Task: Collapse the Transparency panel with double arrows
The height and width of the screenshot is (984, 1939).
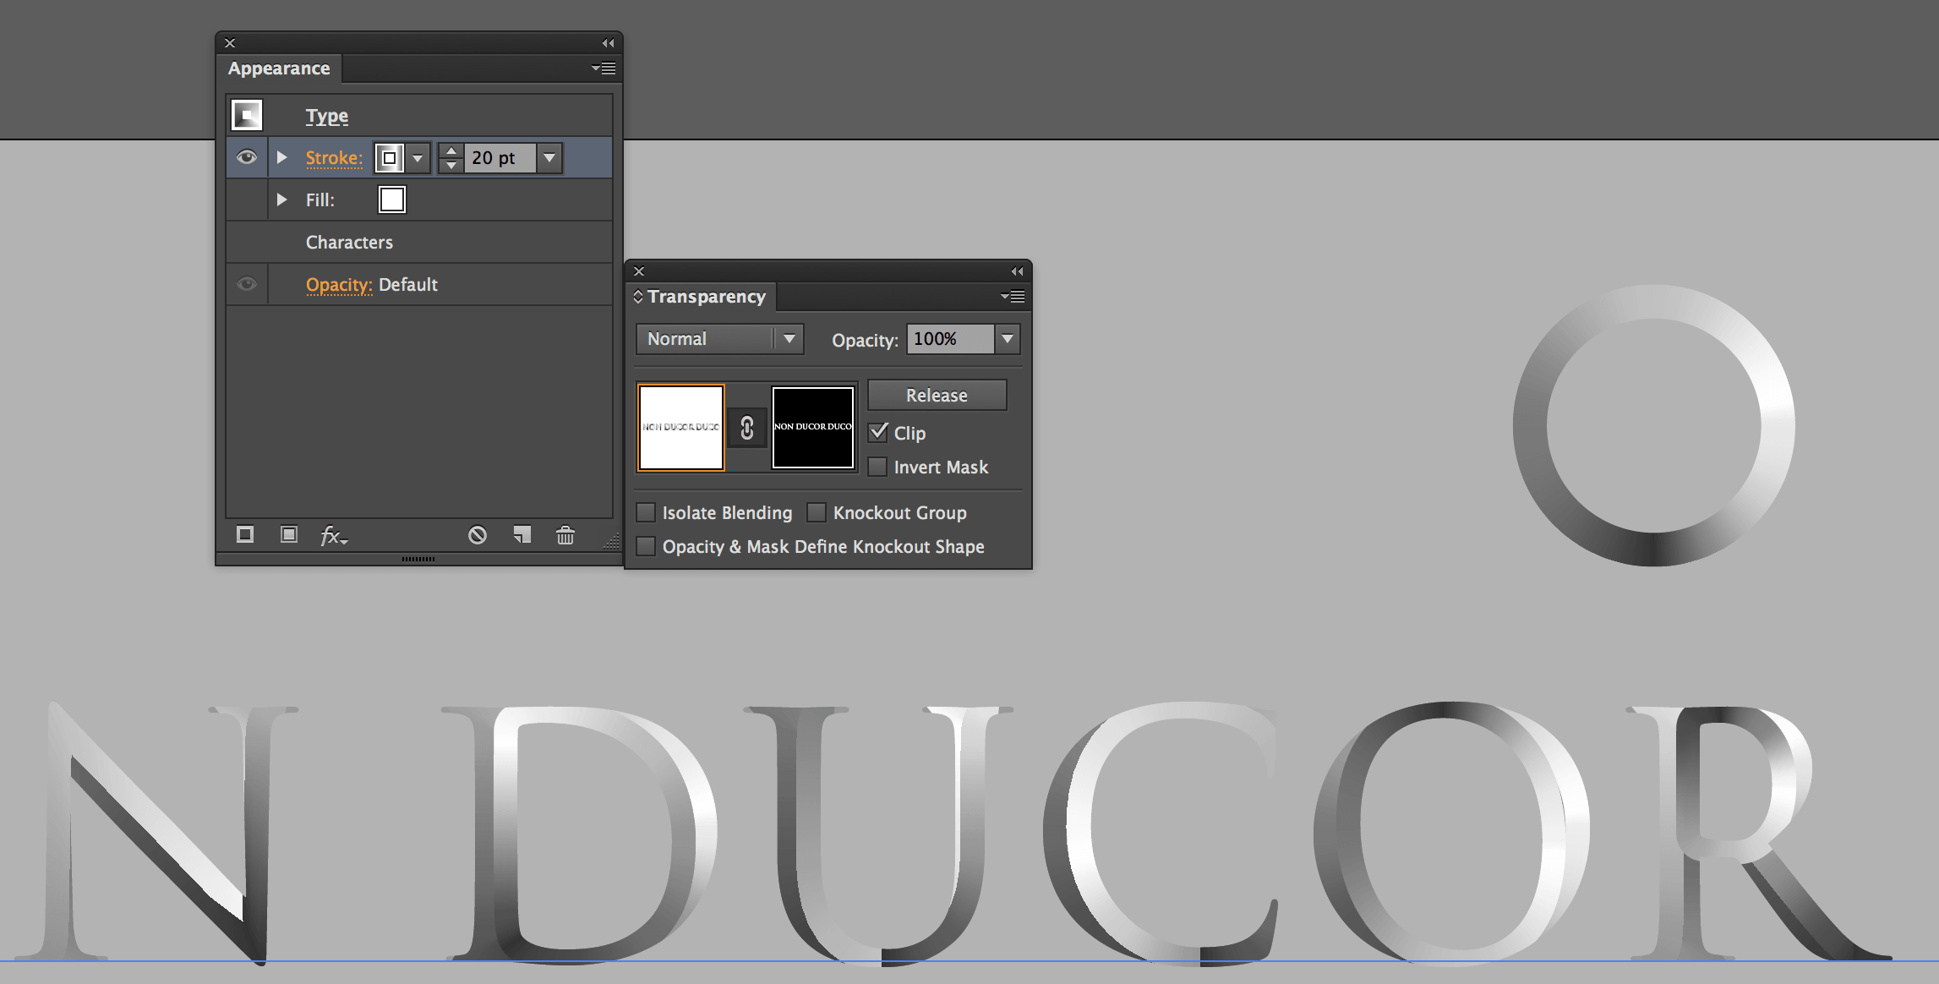Action: (x=1017, y=271)
